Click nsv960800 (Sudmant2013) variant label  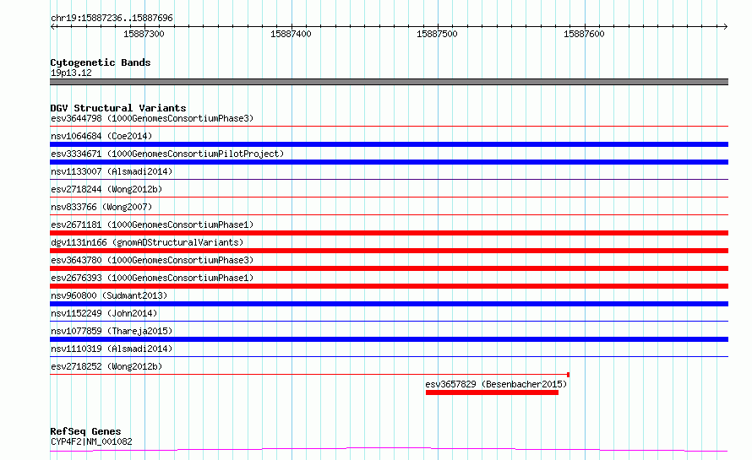pyautogui.click(x=109, y=295)
